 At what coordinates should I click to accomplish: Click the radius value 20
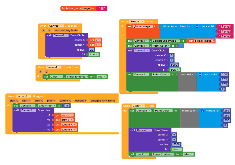(x=92, y=50)
